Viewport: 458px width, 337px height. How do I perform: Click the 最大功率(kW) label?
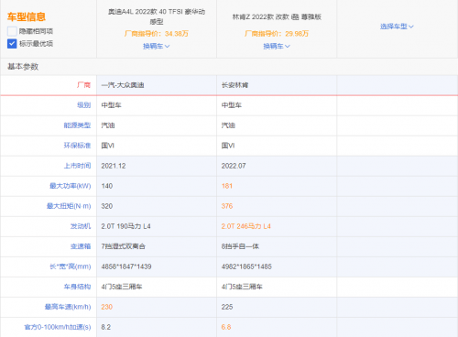[x=71, y=186]
